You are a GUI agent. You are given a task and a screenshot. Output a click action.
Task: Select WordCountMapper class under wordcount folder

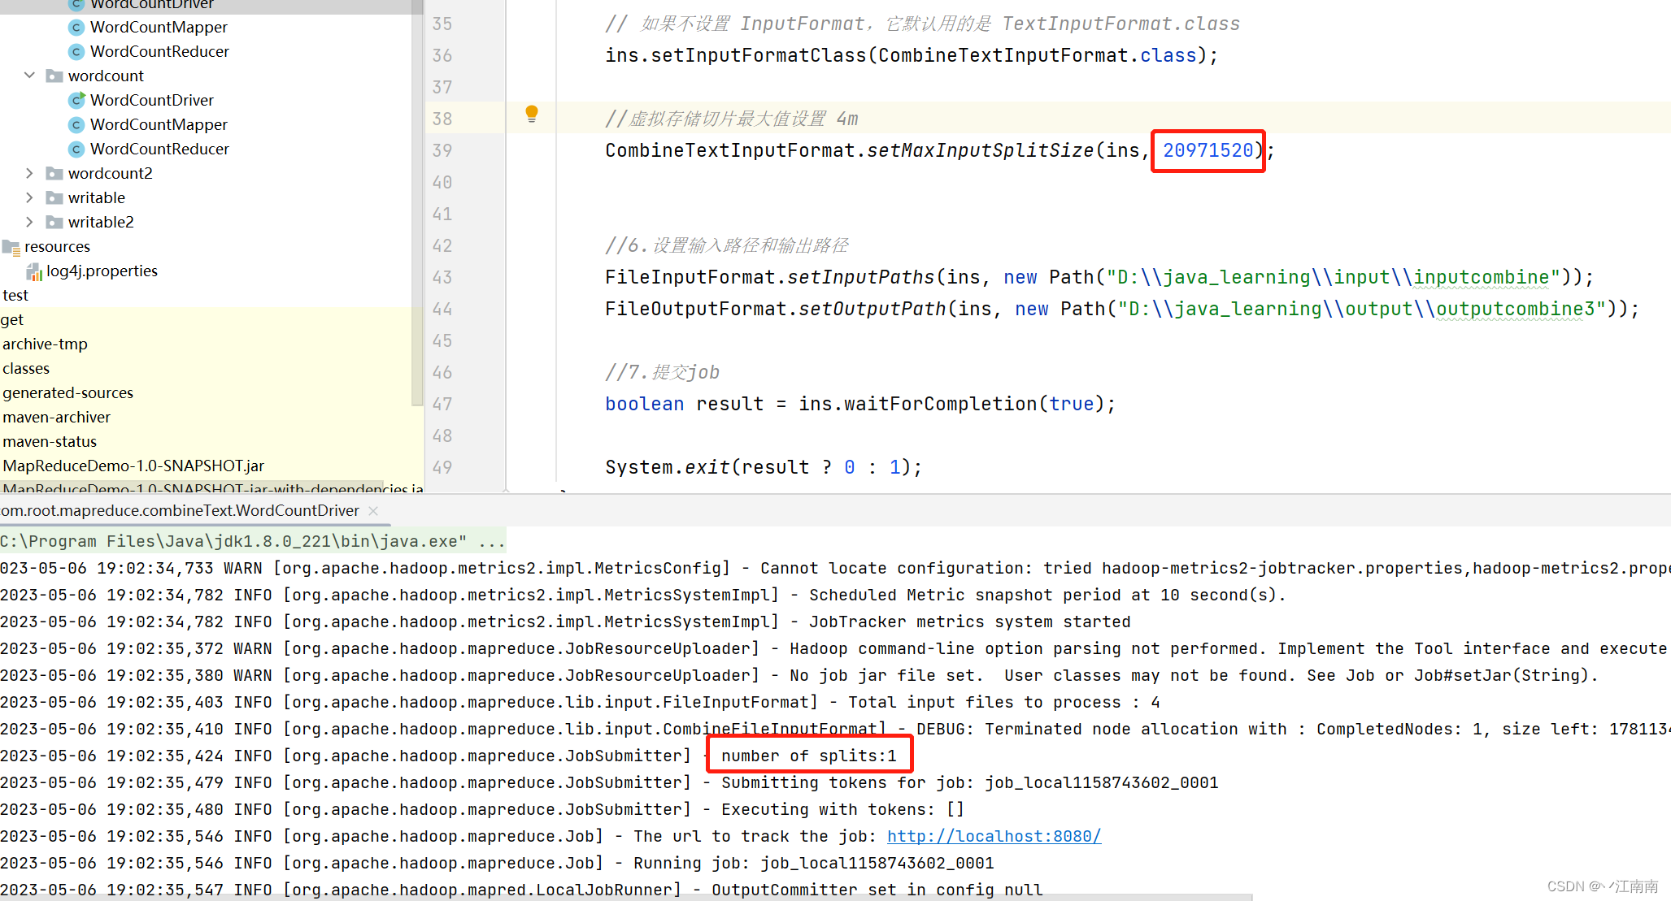click(x=159, y=124)
